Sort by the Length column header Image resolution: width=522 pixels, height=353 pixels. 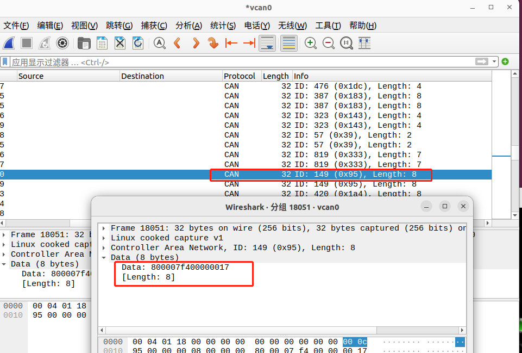click(x=276, y=76)
